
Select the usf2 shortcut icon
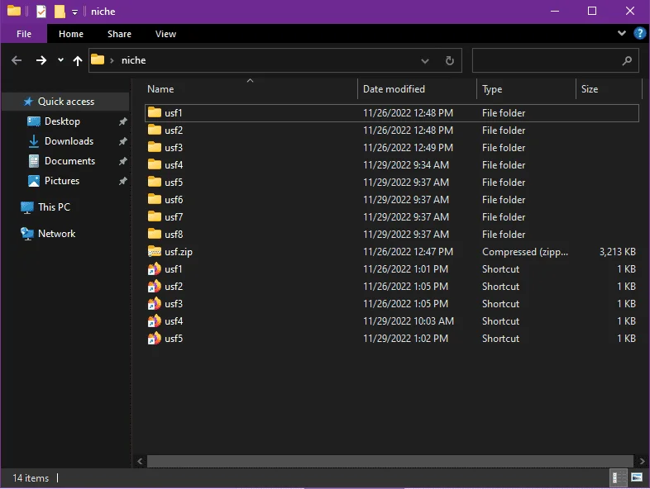154,287
